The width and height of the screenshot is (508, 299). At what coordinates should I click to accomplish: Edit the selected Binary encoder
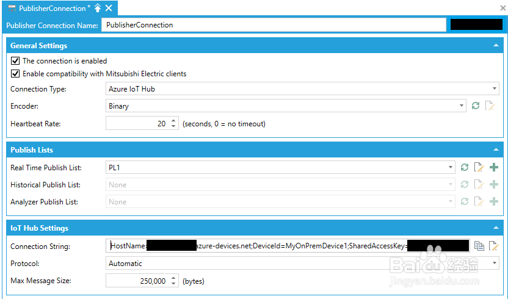(x=490, y=106)
